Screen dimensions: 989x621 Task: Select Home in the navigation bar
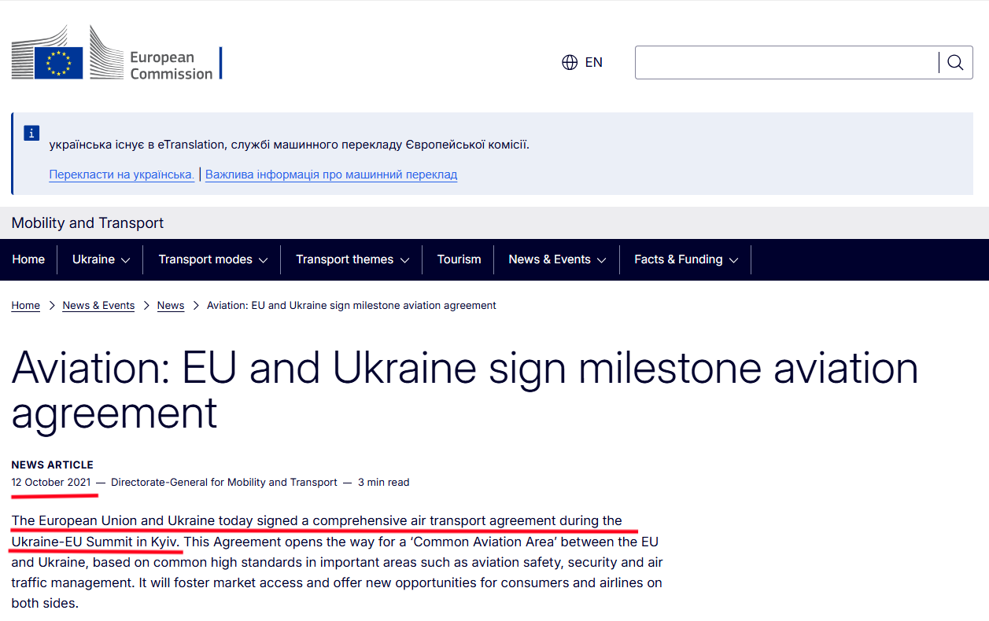[28, 259]
